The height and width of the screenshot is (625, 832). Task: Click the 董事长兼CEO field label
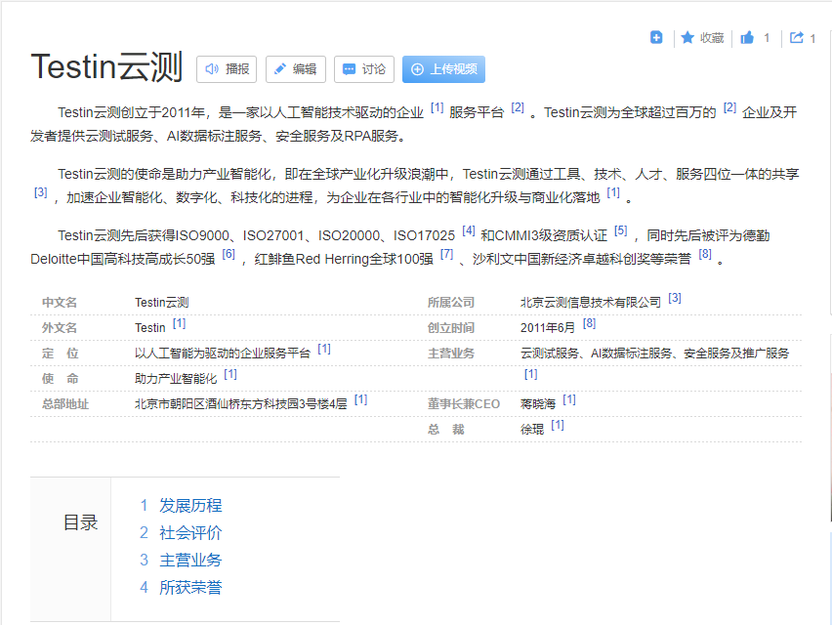(464, 404)
